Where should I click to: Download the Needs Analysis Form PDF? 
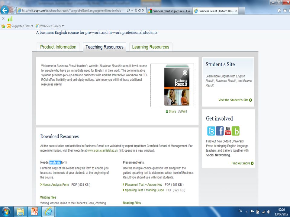(x=56, y=184)
